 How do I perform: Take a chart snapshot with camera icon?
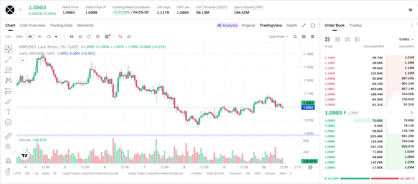304,37
